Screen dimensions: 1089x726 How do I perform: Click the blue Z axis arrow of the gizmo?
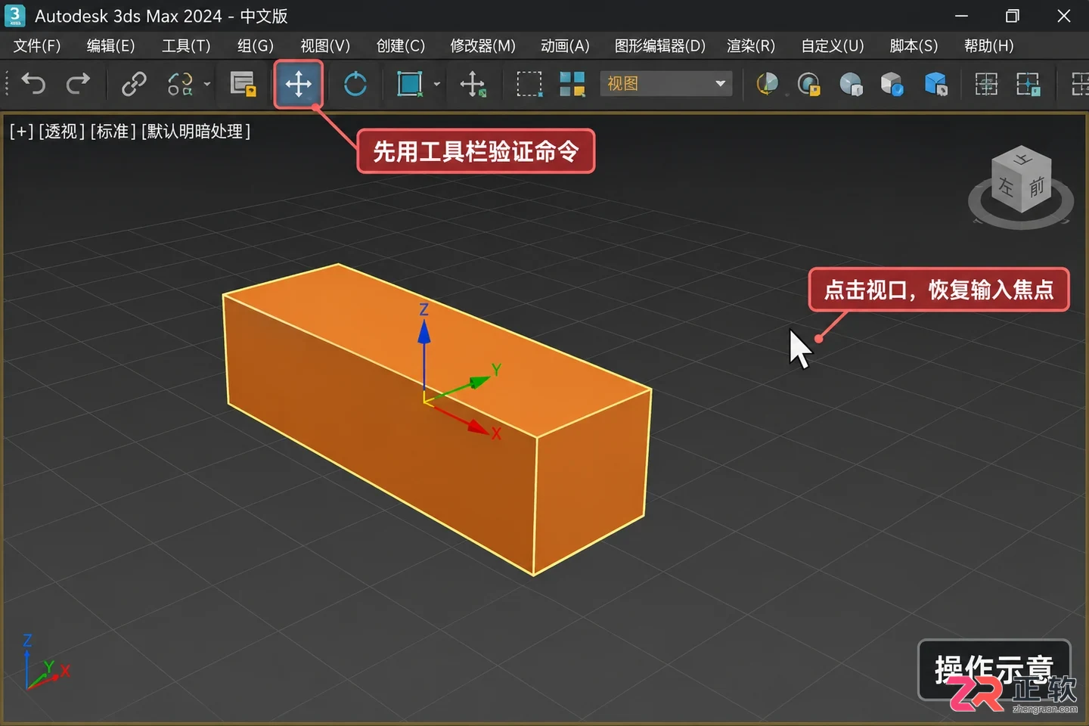[x=424, y=333]
